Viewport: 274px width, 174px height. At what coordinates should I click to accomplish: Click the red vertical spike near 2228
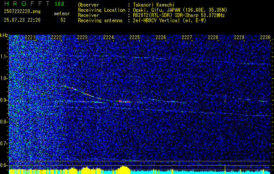coord(225,100)
